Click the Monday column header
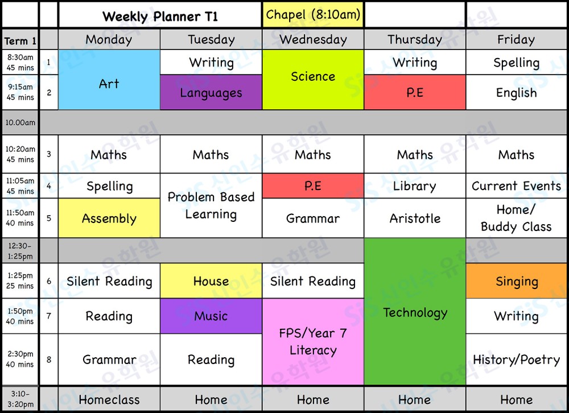 (x=109, y=39)
